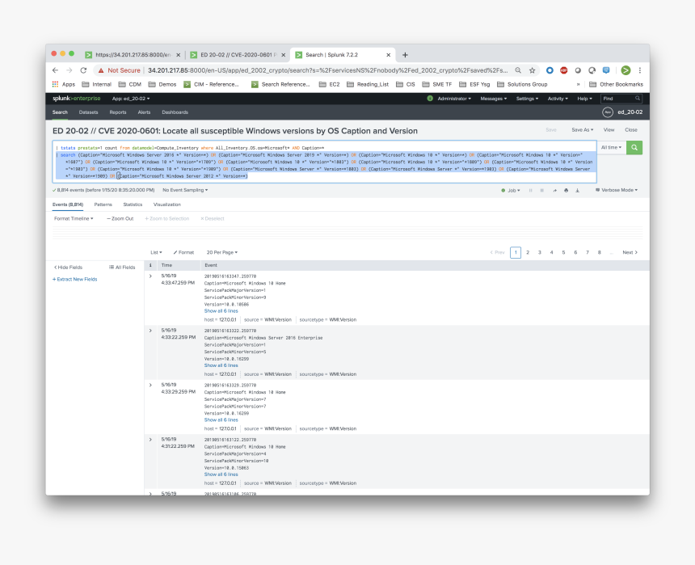The width and height of the screenshot is (695, 565).
Task: Expand Windows Server 2016 Enterprise event row
Action: [x=150, y=331]
